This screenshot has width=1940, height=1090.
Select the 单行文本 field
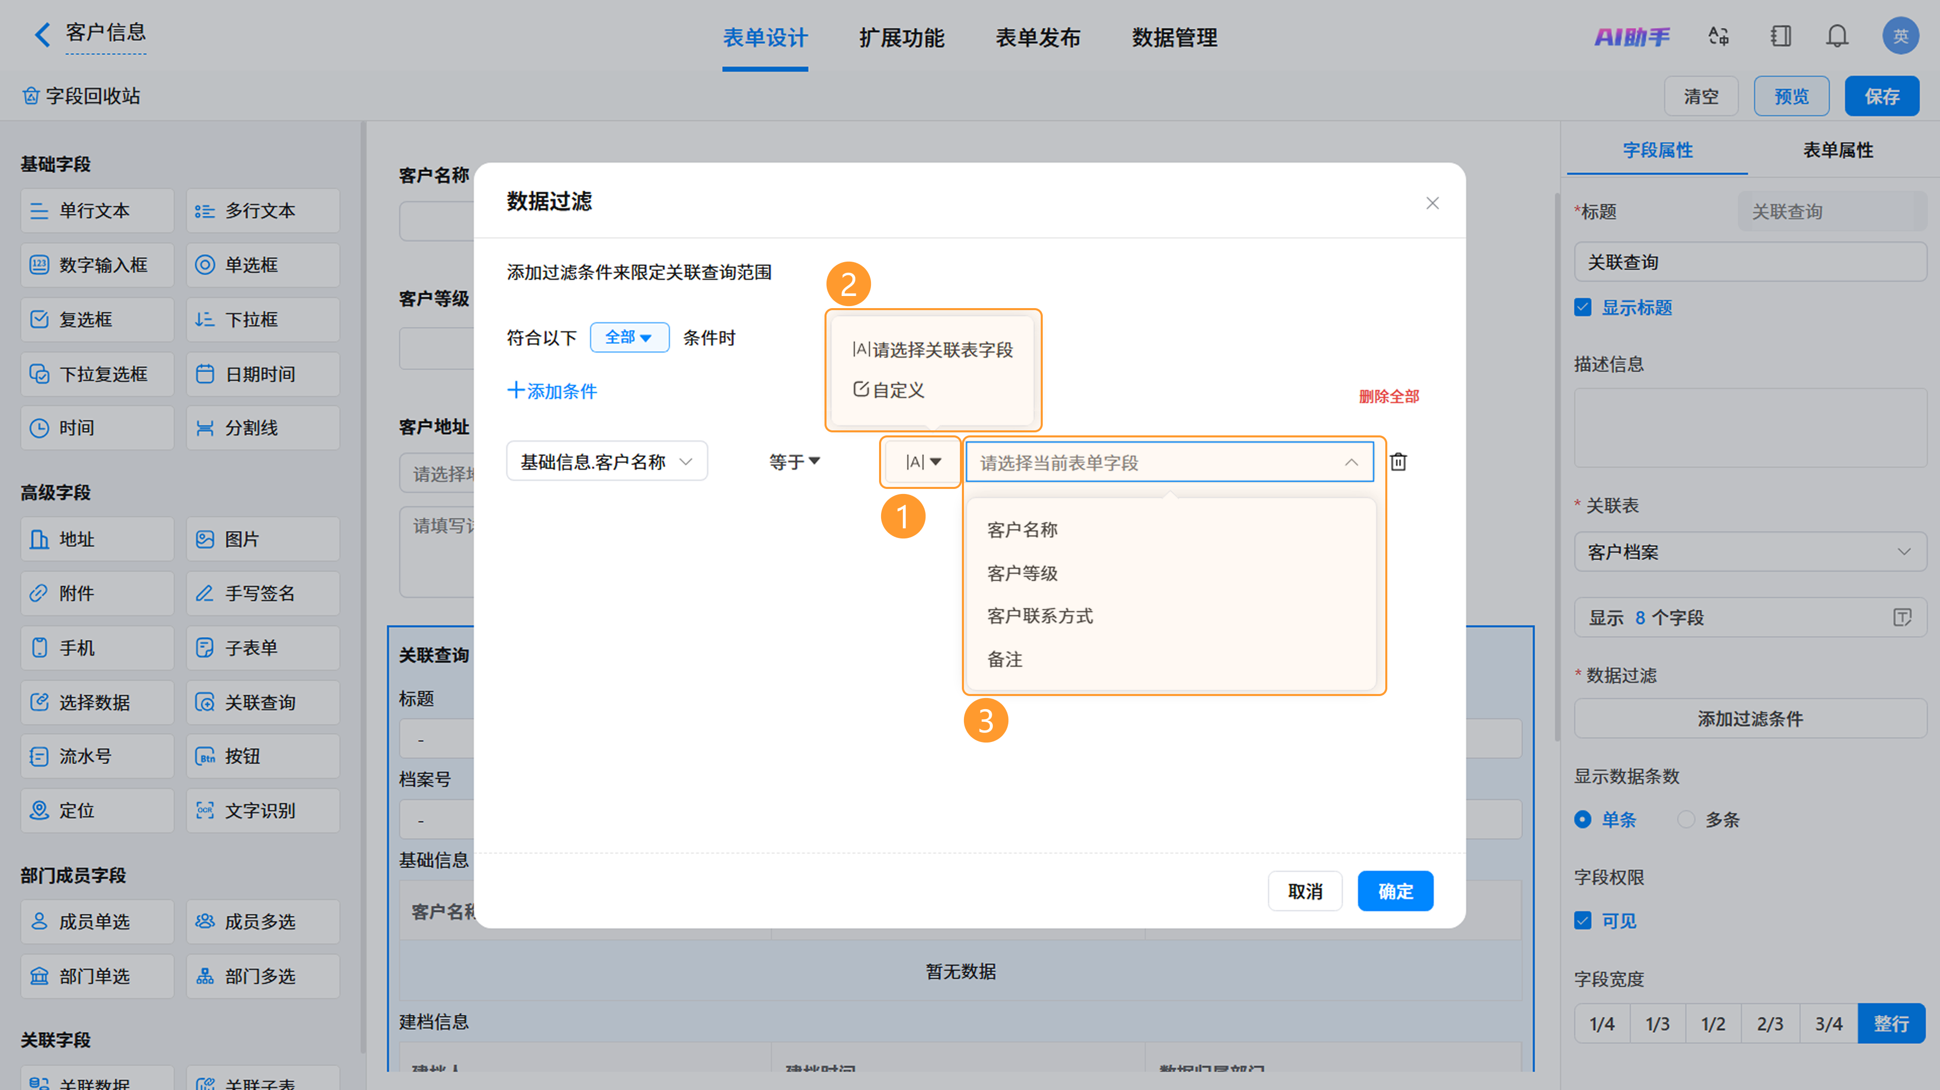click(x=97, y=211)
